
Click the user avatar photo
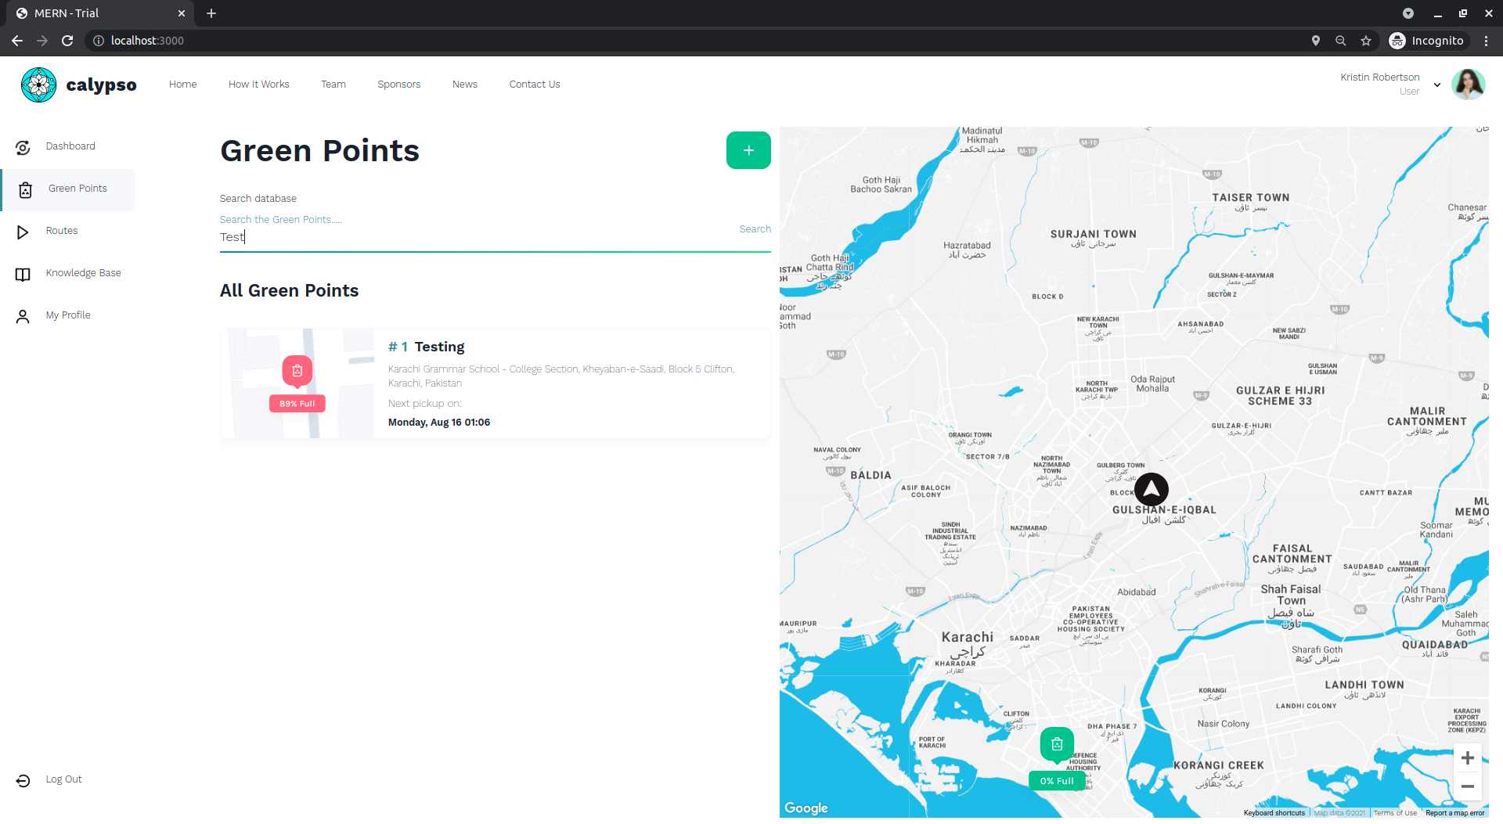(x=1468, y=85)
